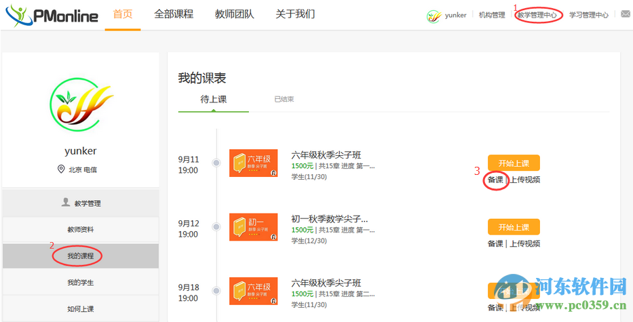The height and width of the screenshot is (322, 633).
Task: Open the mail envelope icon
Action: pos(625,14)
